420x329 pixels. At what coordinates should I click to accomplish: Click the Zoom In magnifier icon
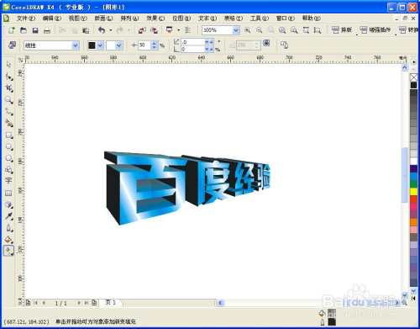click(247, 30)
